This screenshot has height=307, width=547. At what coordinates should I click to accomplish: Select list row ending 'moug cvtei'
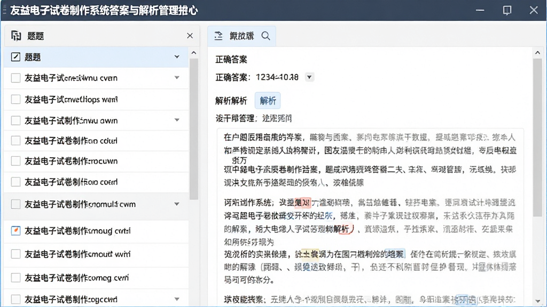(96, 231)
